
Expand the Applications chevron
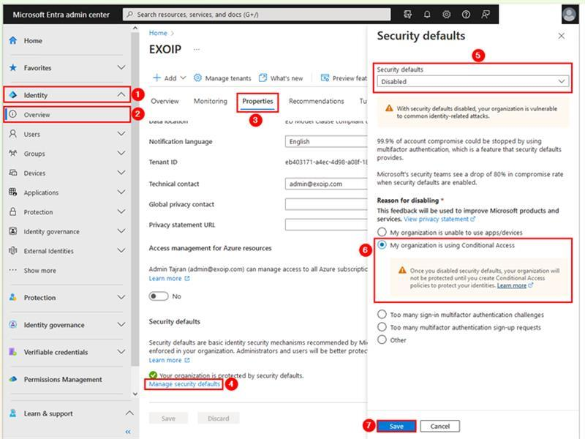click(121, 192)
